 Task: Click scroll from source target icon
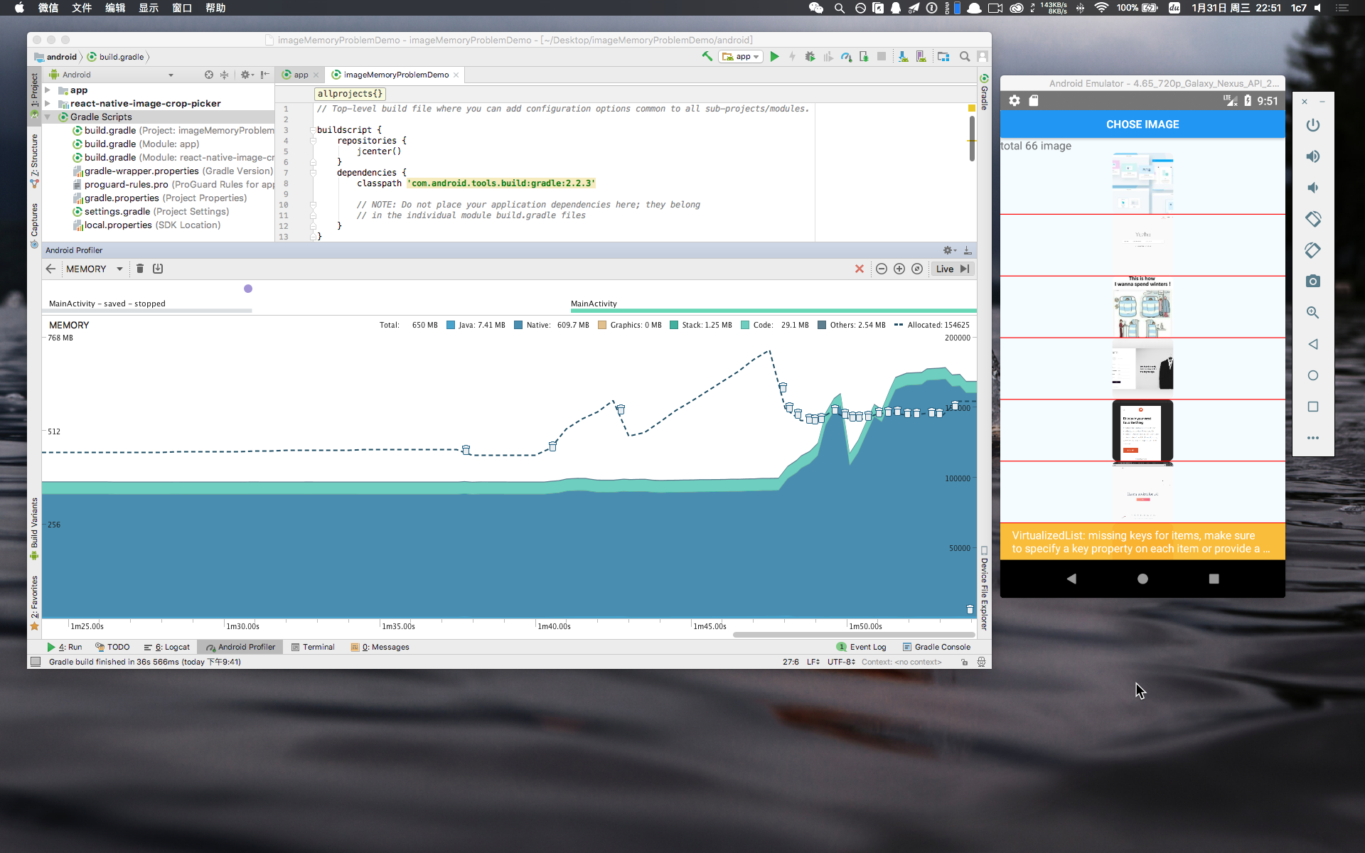tap(209, 75)
